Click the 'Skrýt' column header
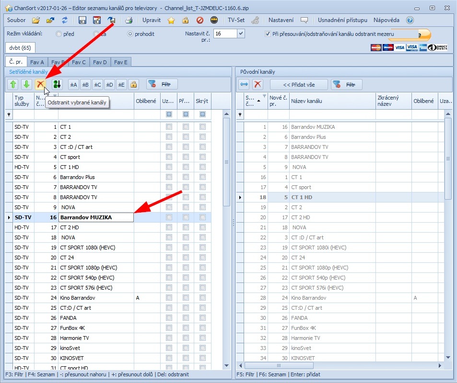The width and height of the screenshot is (457, 383). pyautogui.click(x=202, y=101)
